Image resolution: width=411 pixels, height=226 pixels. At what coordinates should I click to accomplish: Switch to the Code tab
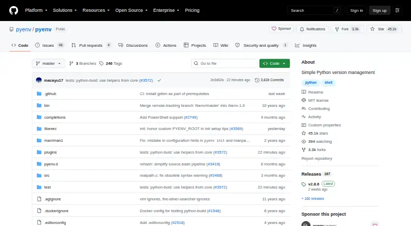20,45
